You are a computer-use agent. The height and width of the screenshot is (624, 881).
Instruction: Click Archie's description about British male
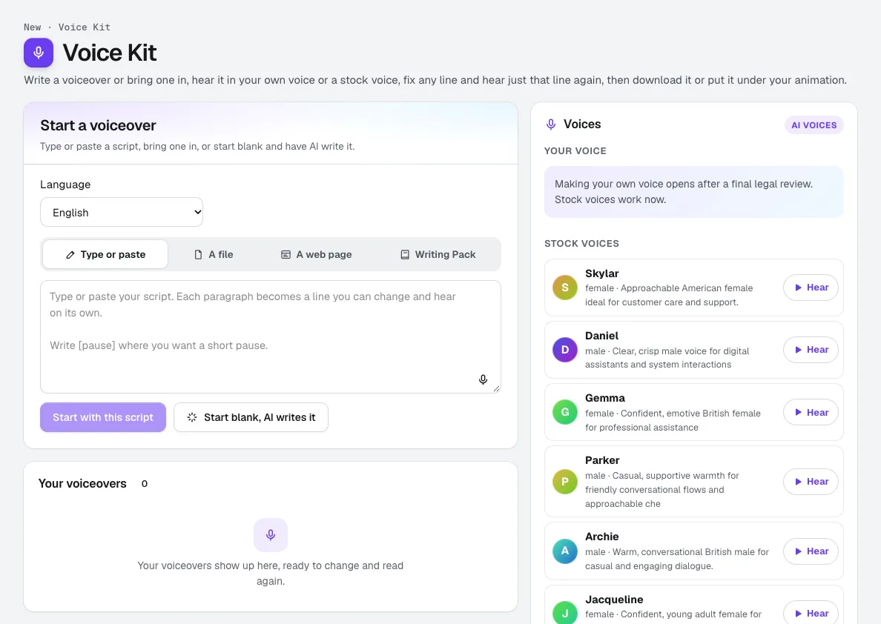click(x=676, y=559)
